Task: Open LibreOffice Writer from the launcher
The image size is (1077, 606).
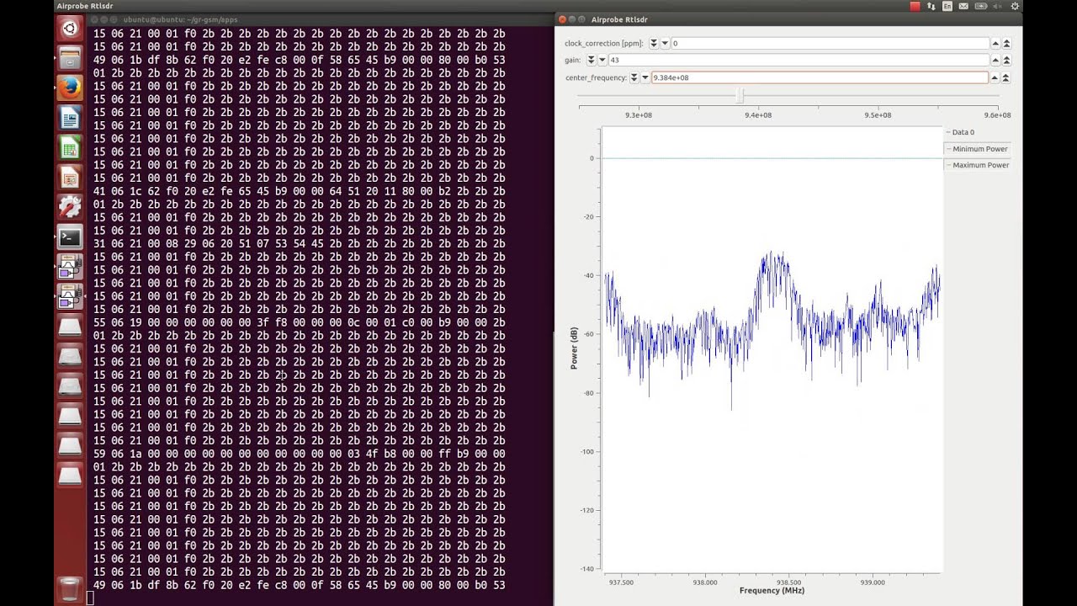Action: click(x=70, y=118)
